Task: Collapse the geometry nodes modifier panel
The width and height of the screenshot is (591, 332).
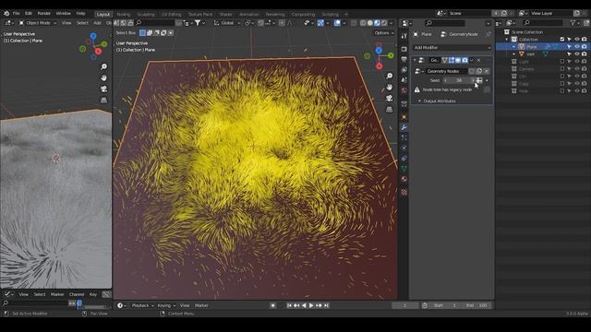Action: (415, 60)
